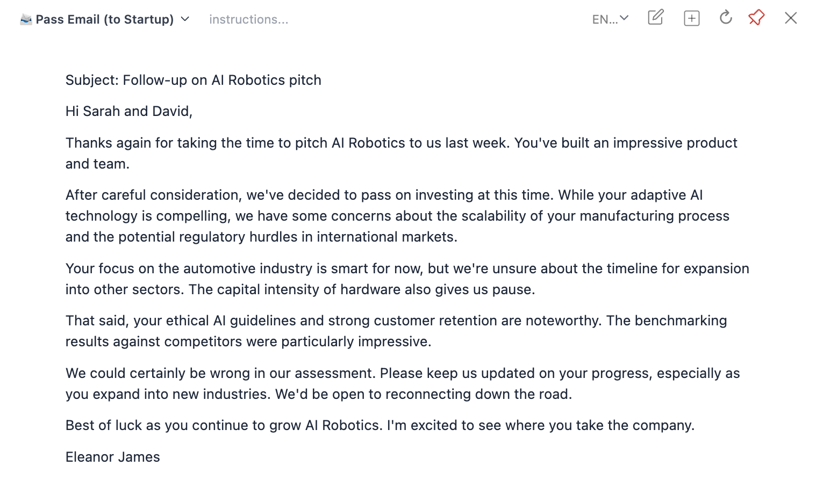The width and height of the screenshot is (816, 495).
Task: Open the EN language dropdown
Action: [x=624, y=19]
